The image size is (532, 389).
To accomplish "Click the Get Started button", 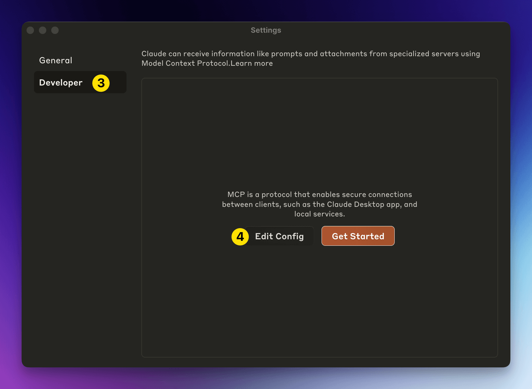I will (358, 236).
